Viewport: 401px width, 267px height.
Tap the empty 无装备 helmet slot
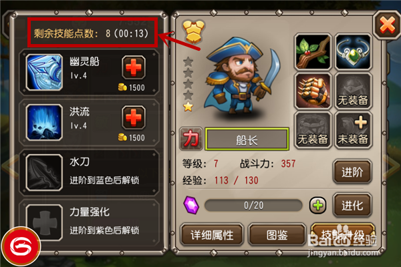[353, 91]
